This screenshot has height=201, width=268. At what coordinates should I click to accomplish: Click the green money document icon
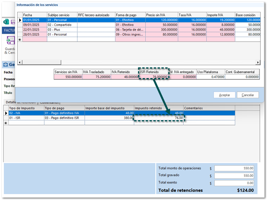[x=5, y=22]
